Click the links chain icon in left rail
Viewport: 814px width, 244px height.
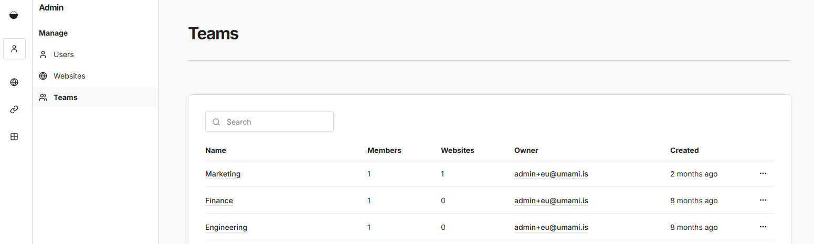pos(14,109)
